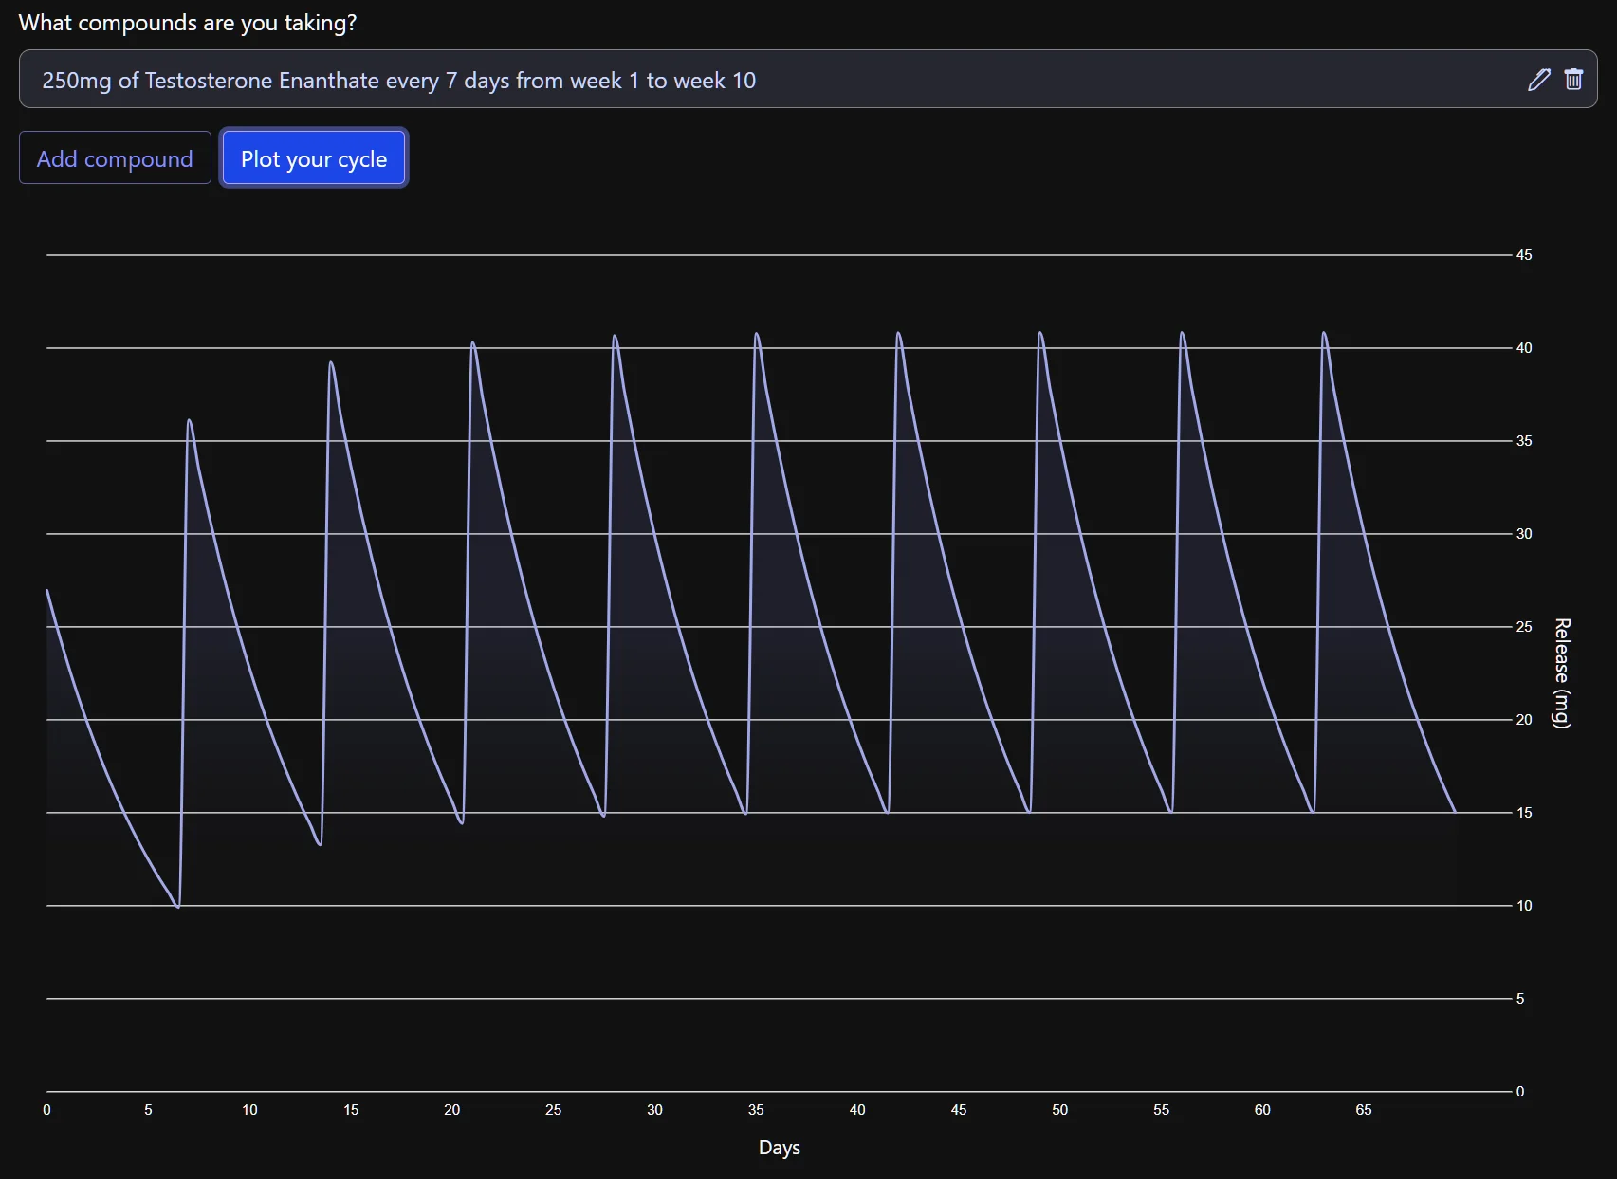Image resolution: width=1617 pixels, height=1179 pixels.
Task: Click the y-axis label 25
Action: (1524, 627)
